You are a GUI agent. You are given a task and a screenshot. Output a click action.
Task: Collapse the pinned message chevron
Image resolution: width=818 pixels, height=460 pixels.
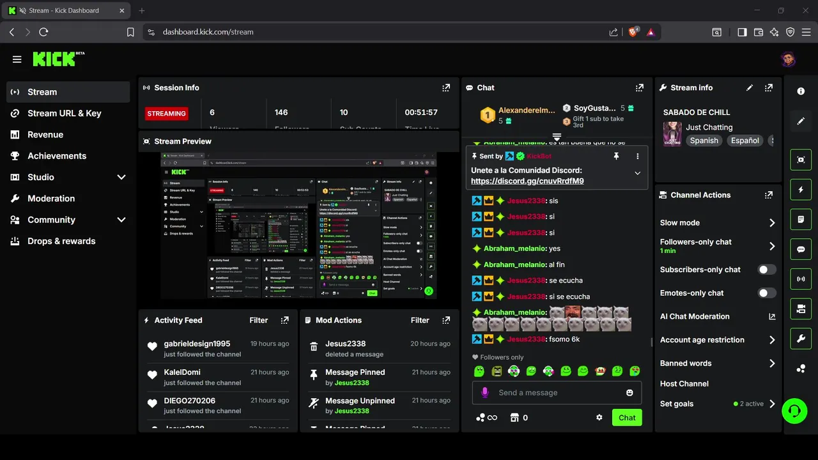(637, 173)
